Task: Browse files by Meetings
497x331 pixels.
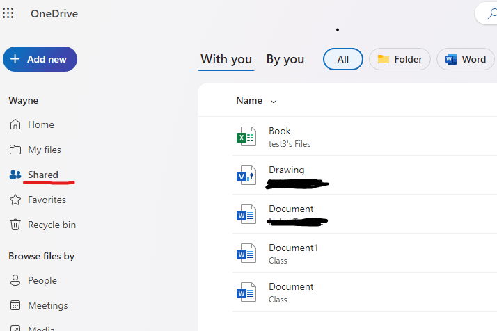Action: pos(48,306)
